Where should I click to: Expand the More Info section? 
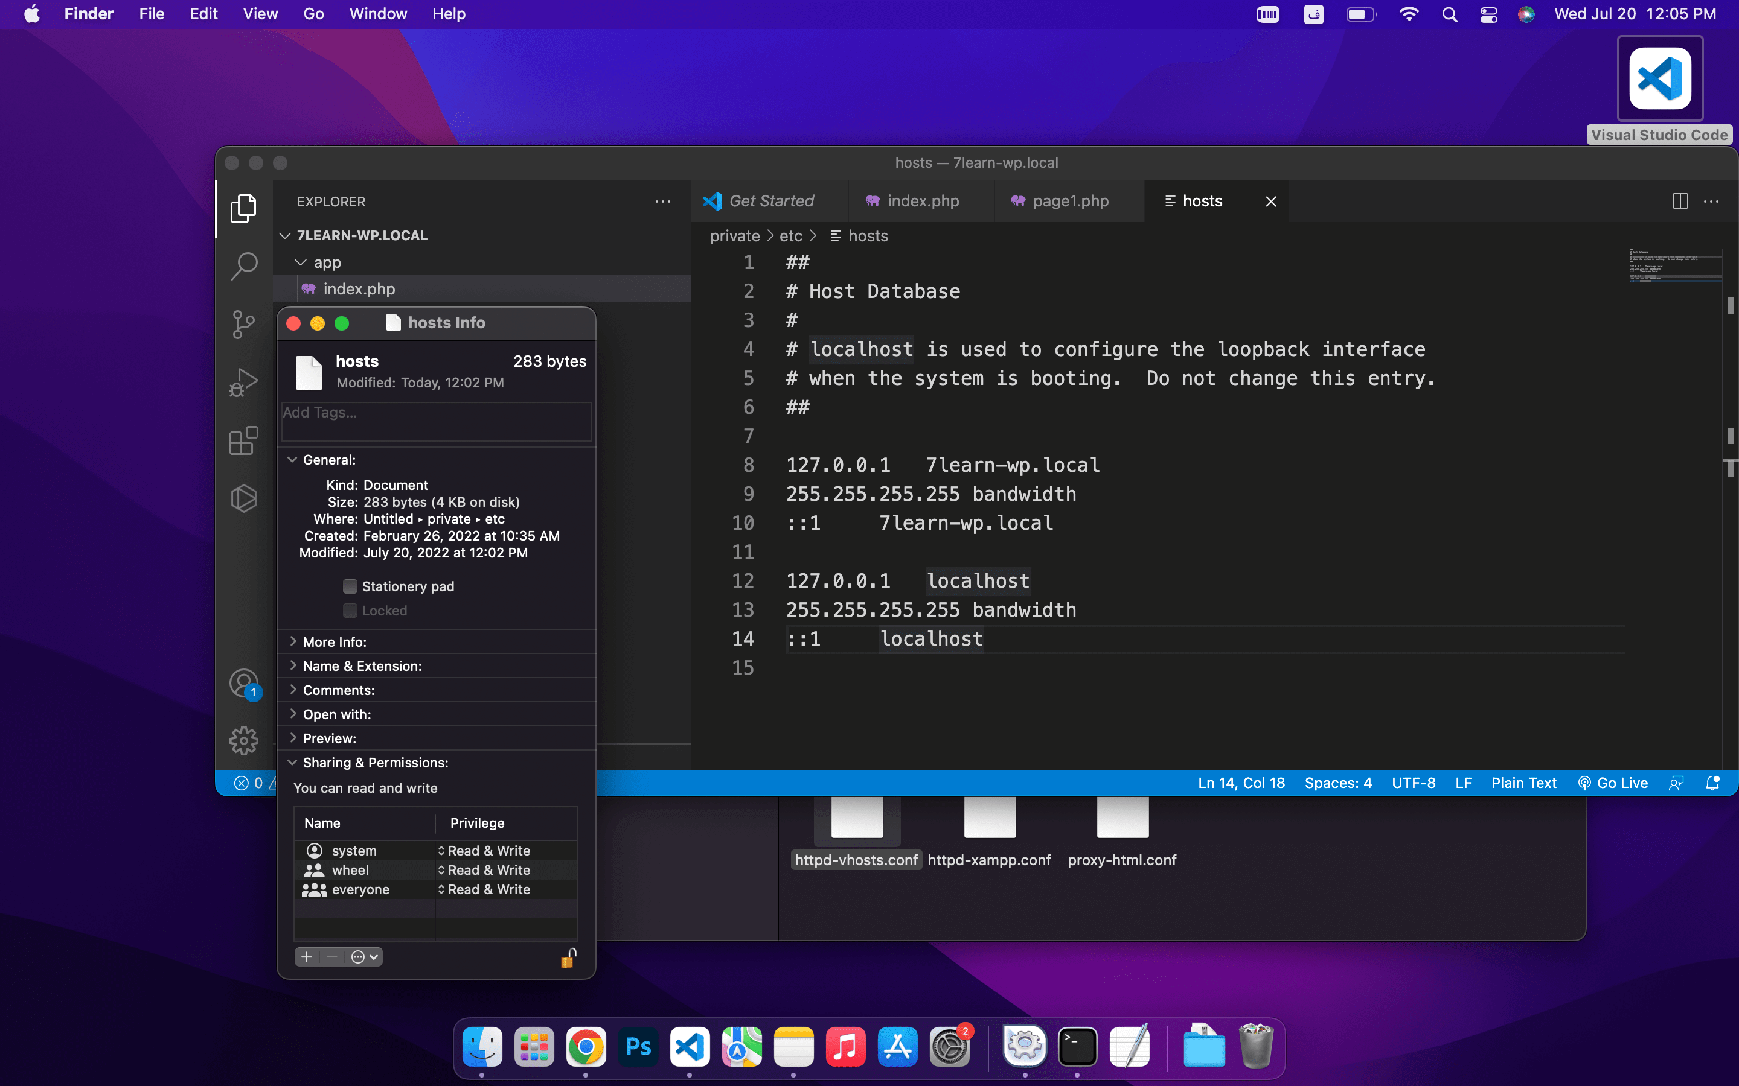coord(292,641)
